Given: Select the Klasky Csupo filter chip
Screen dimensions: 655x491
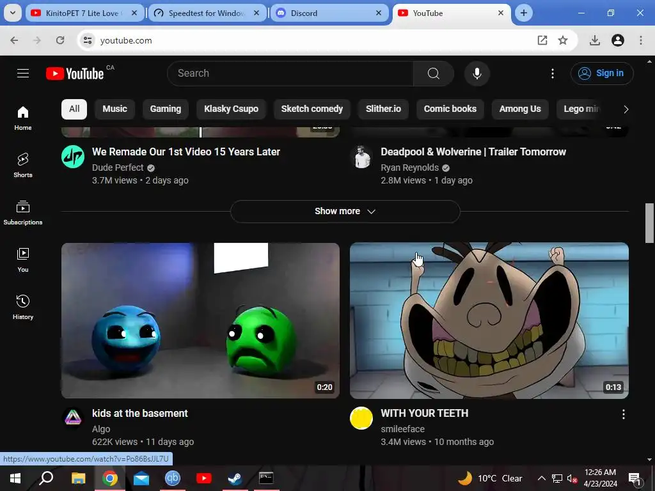Looking at the screenshot, I should [231, 109].
